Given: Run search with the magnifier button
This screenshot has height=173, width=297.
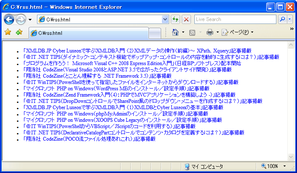Looking at the screenshot, I should click(282, 19).
